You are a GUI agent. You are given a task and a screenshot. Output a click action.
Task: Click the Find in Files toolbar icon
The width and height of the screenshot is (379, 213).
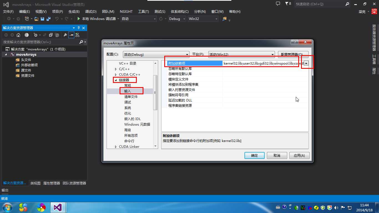[224, 19]
